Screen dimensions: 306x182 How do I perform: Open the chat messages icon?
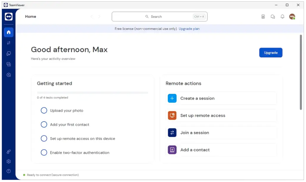point(273,17)
